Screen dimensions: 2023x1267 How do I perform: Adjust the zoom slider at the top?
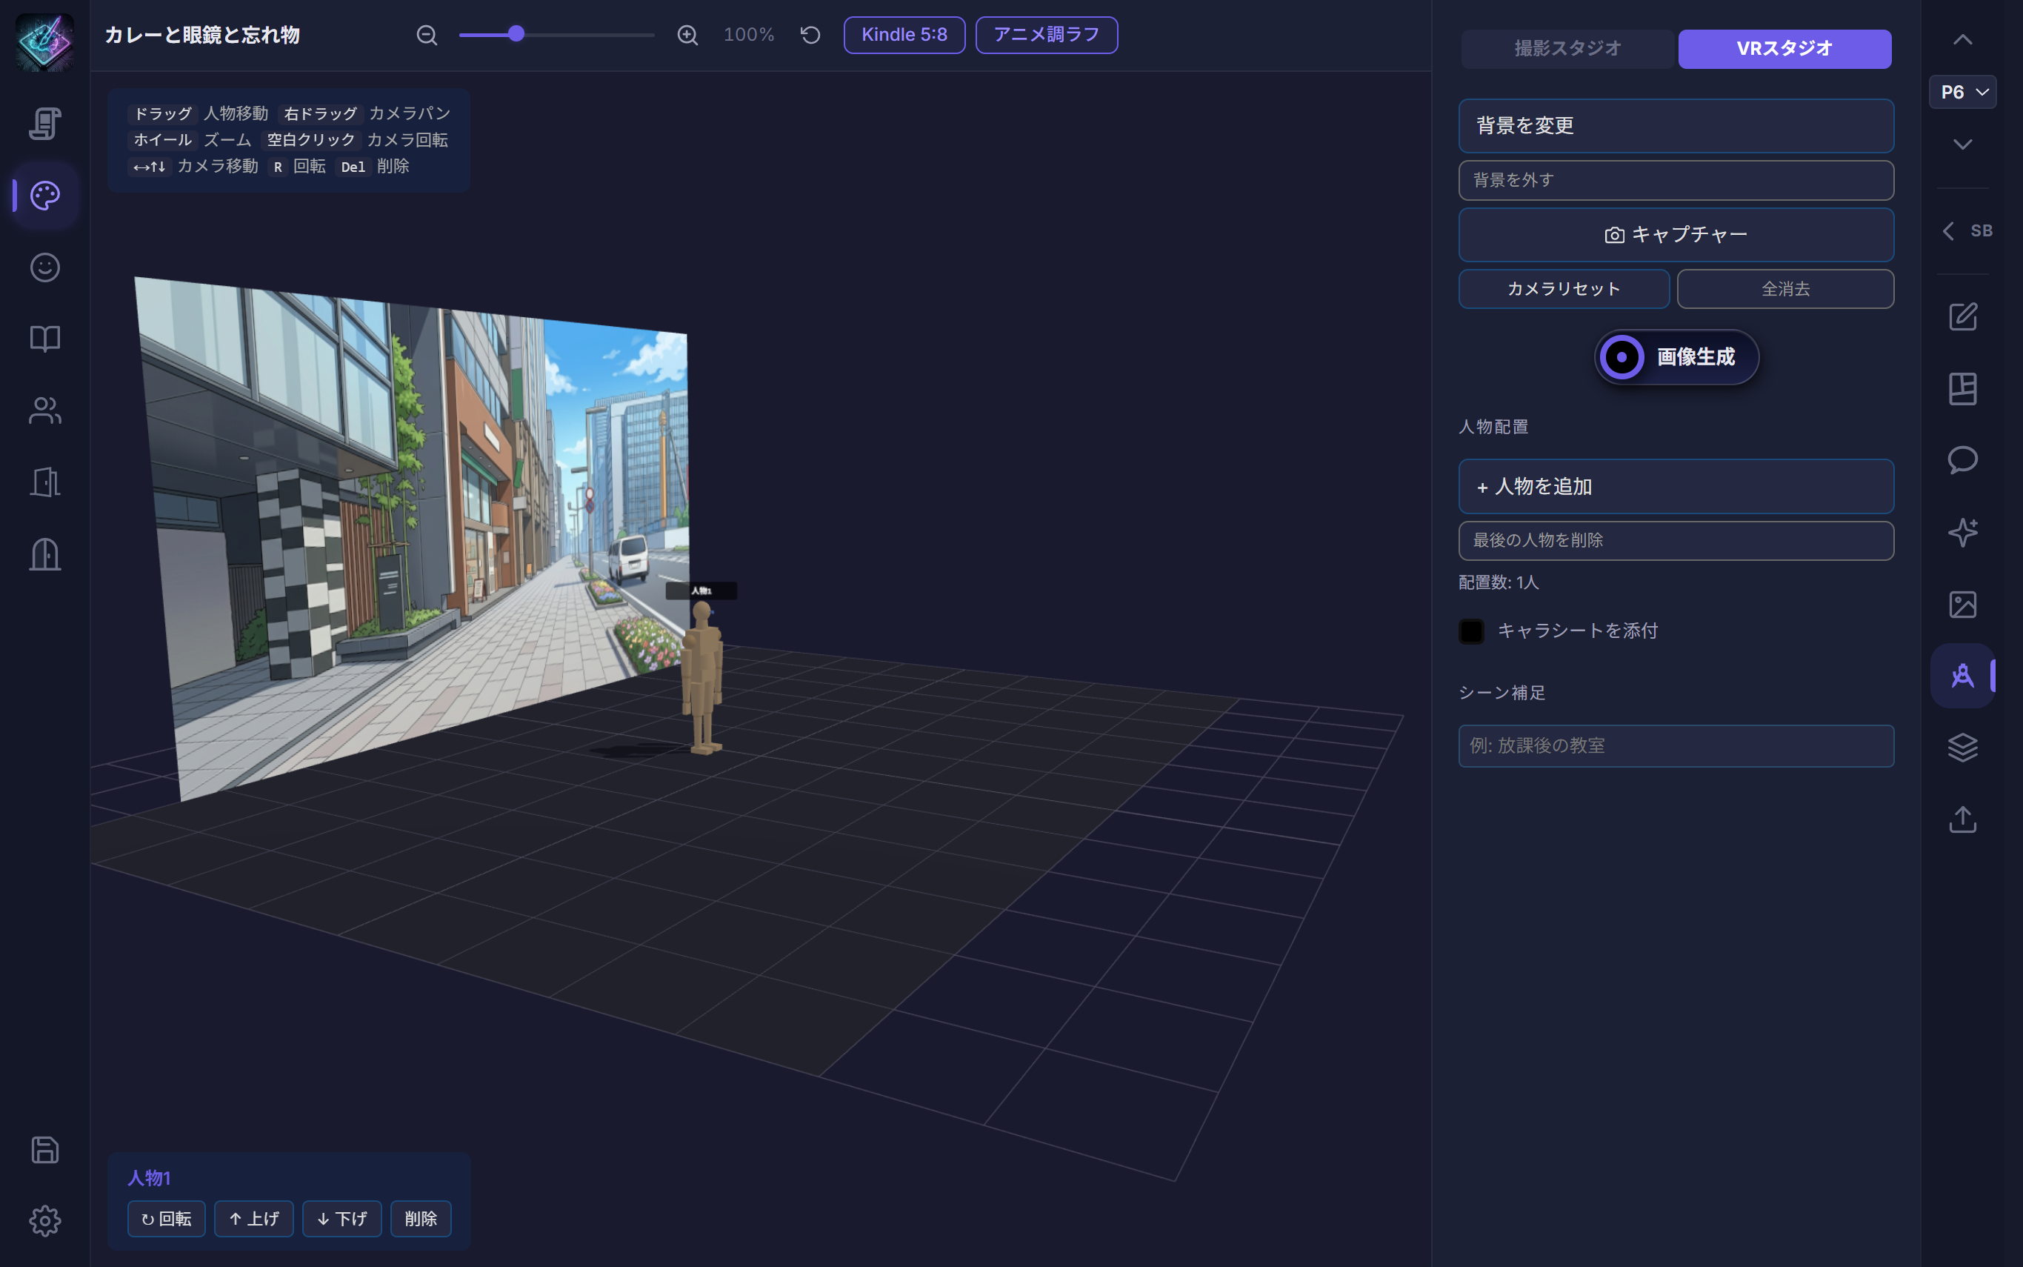518,34
